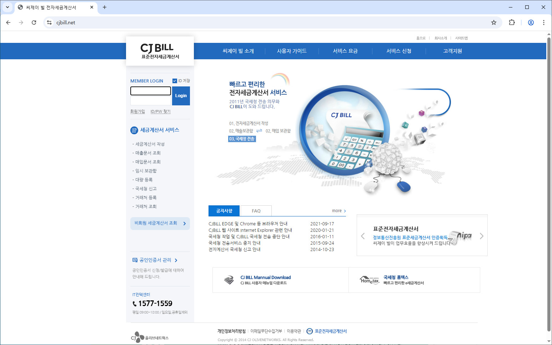Open the 이메일무단수집거부 footer link
This screenshot has height=345, width=552.
click(266, 331)
